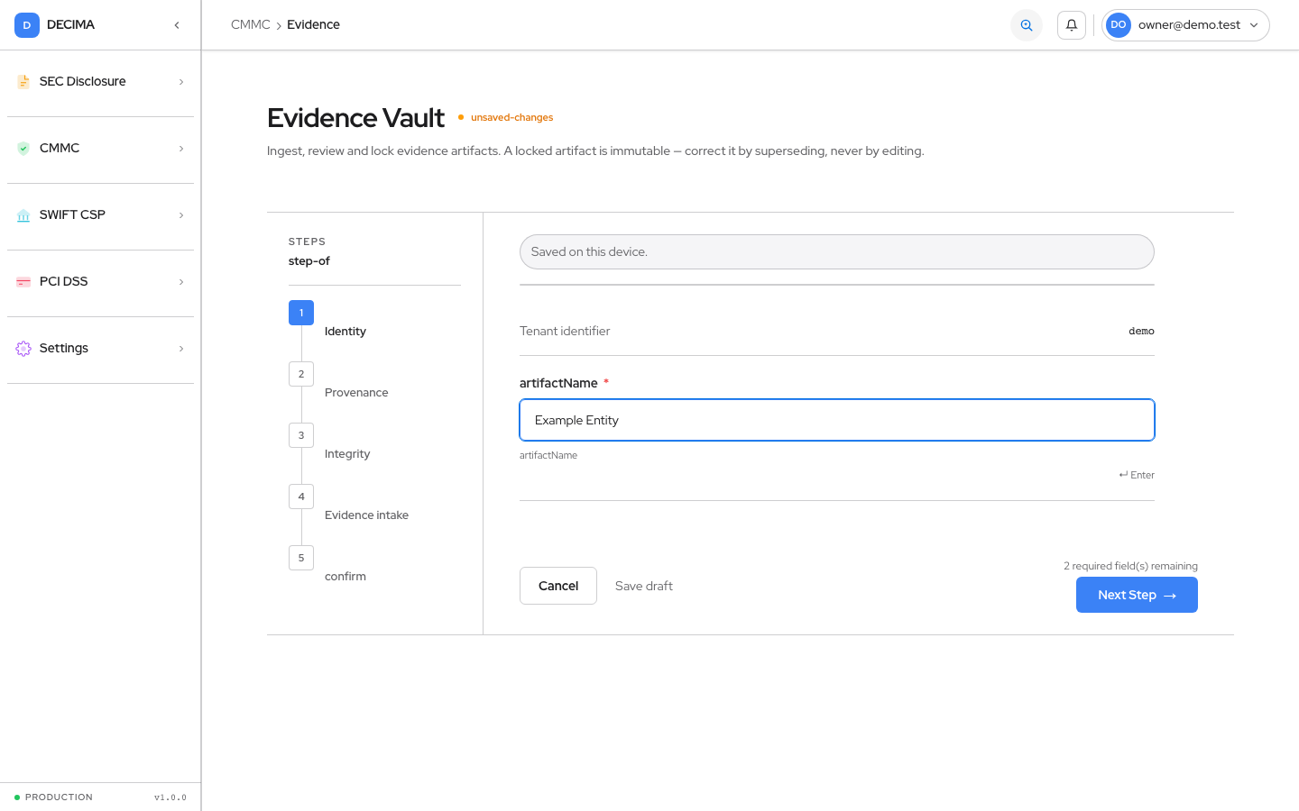This screenshot has height=811, width=1299.
Task: Click the Evidence Vault heading
Action: point(355,118)
